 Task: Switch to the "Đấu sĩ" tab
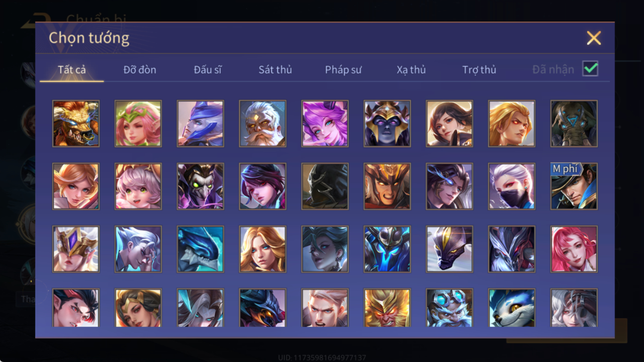coord(208,70)
